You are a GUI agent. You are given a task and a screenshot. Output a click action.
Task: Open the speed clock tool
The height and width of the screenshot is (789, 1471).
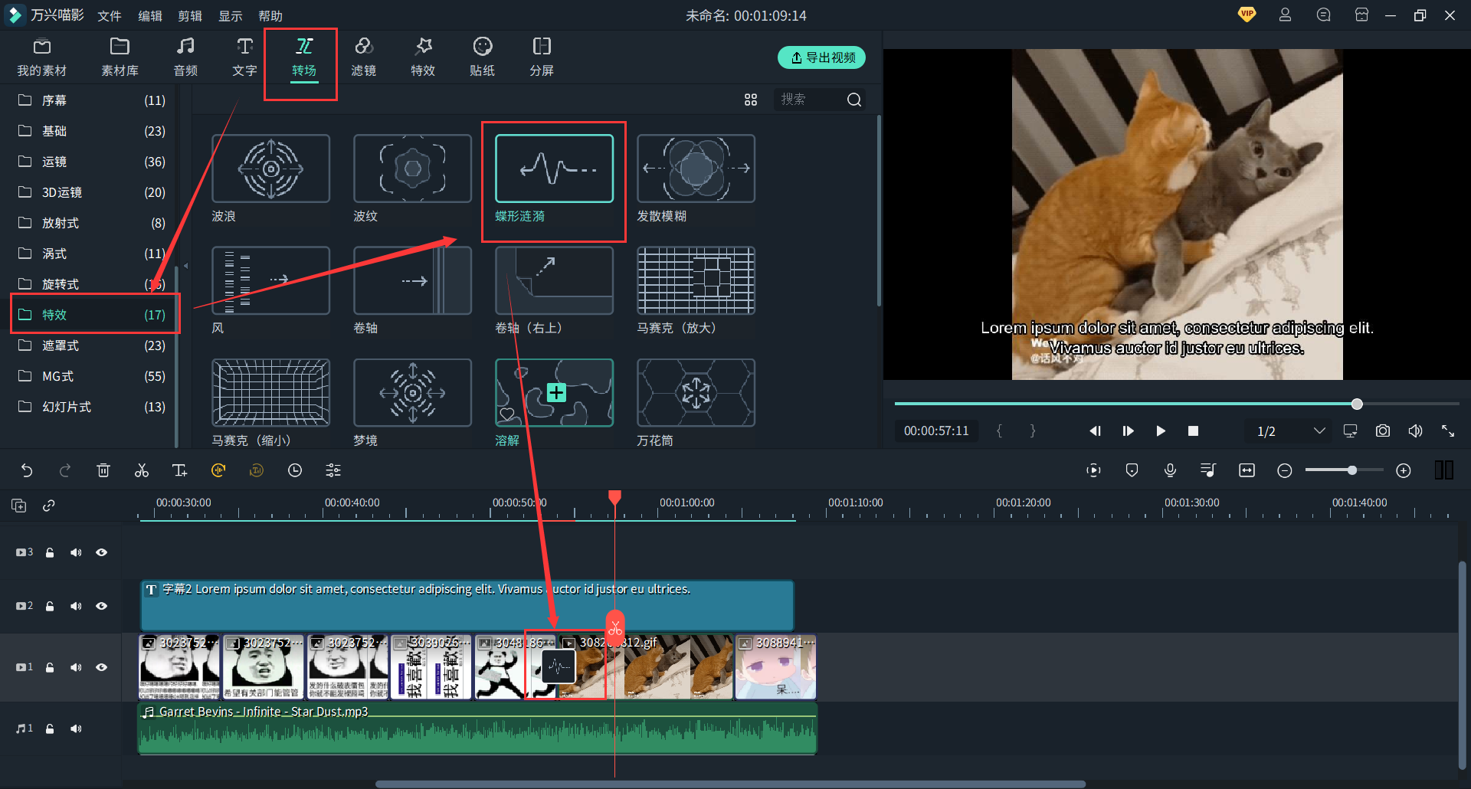point(295,470)
